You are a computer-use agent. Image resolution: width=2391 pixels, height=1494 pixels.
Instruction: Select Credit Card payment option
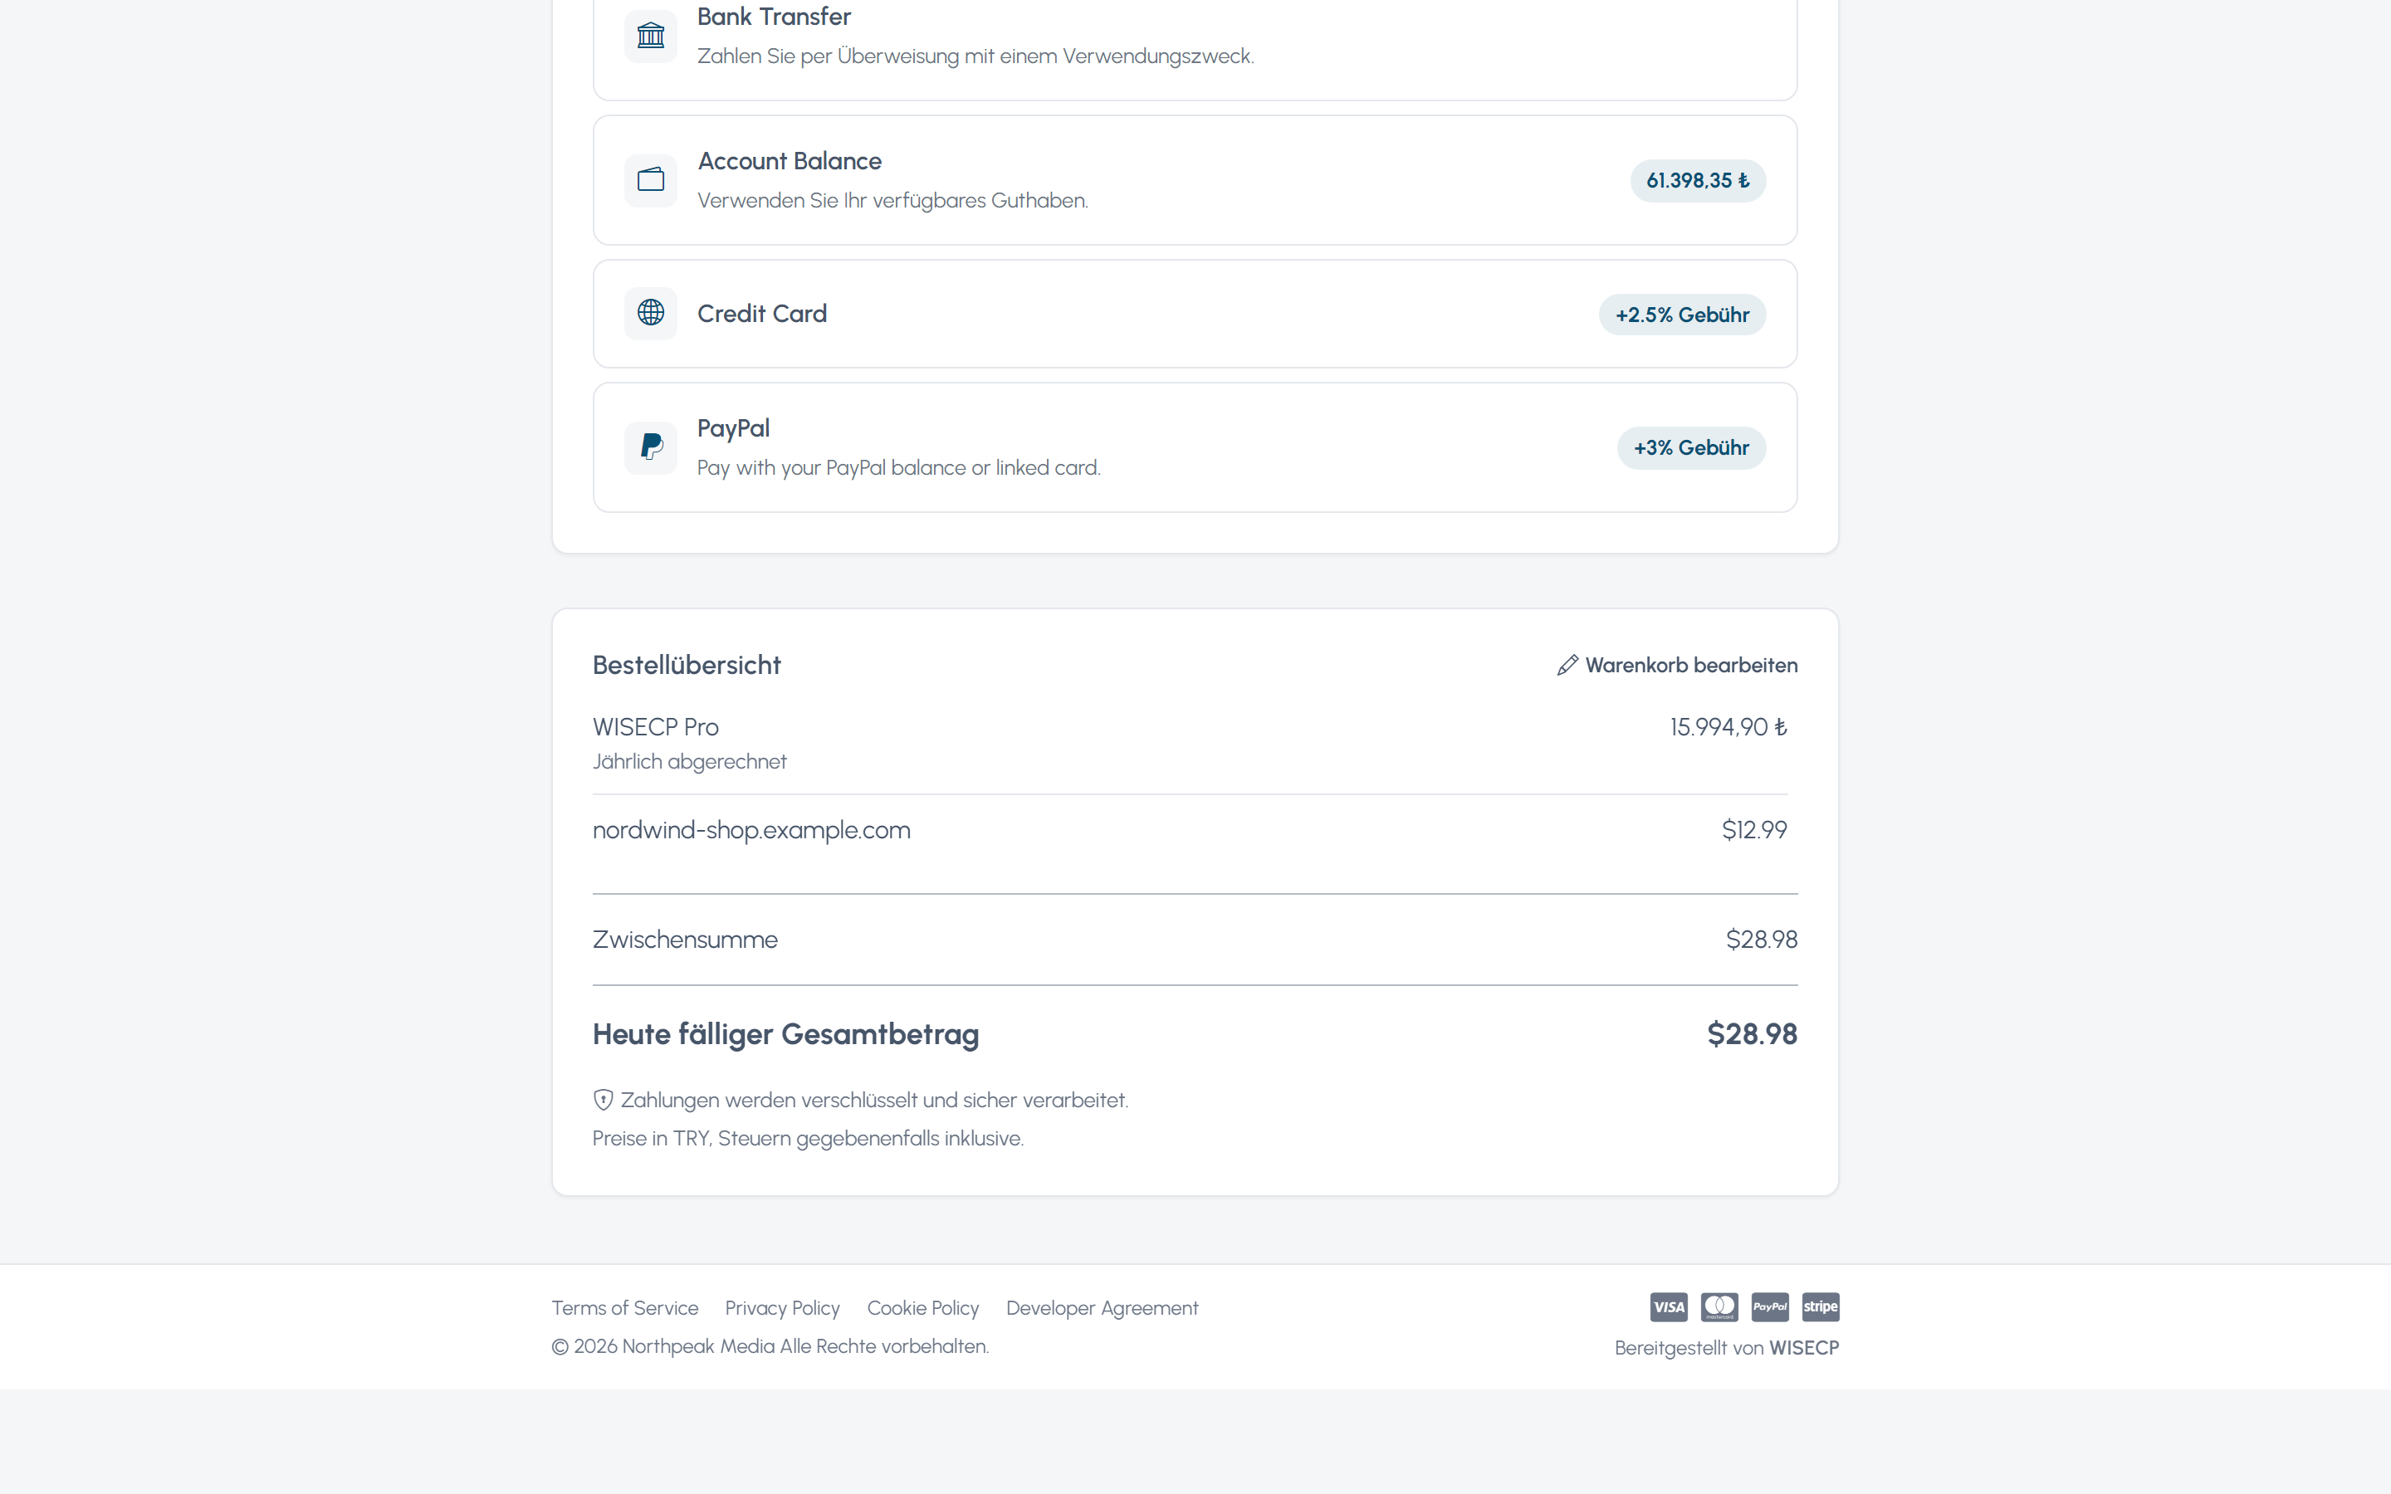pyautogui.click(x=1195, y=313)
